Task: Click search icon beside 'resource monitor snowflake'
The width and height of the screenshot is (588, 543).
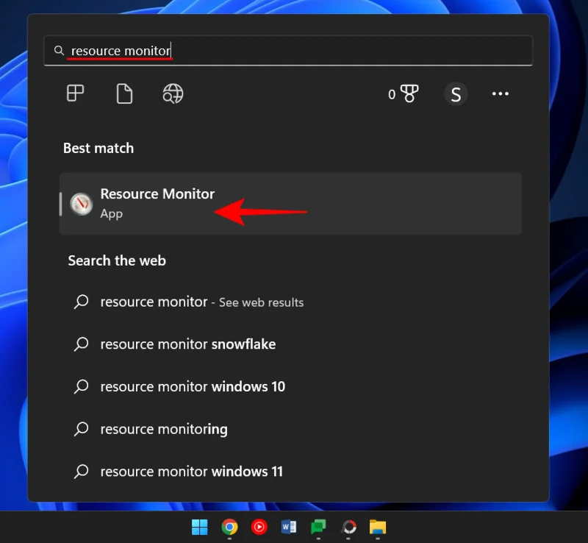Action: [x=81, y=344]
